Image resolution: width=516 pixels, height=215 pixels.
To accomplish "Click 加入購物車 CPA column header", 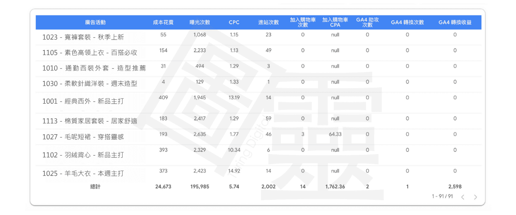I will [335, 22].
